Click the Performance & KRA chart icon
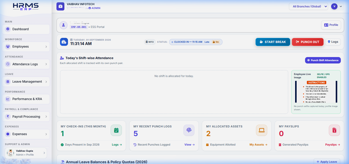 [8, 99]
